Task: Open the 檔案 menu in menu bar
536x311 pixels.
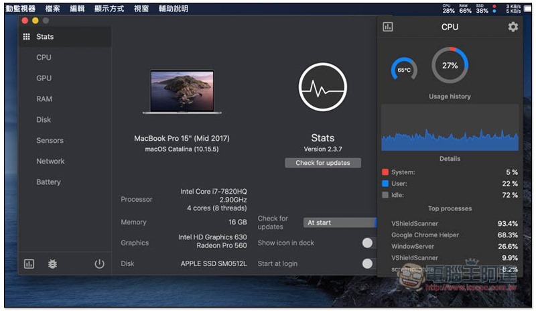Action: coord(52,9)
